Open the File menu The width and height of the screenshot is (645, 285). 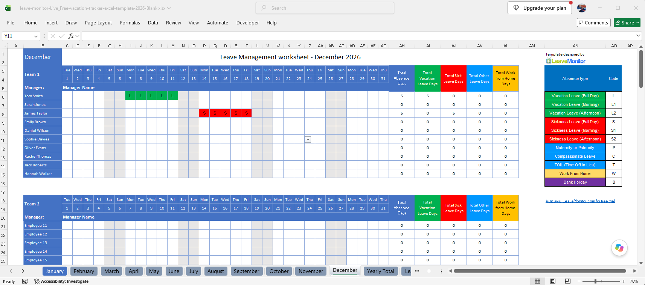(x=11, y=23)
